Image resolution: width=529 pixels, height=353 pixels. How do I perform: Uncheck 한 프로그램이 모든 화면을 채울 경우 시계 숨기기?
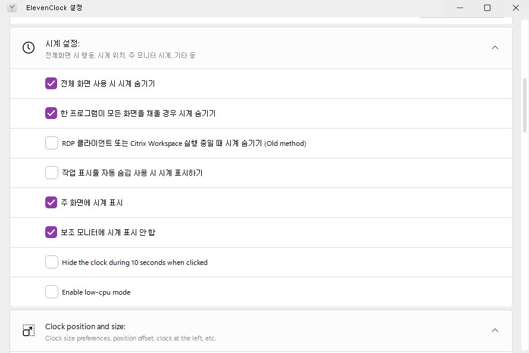51,113
